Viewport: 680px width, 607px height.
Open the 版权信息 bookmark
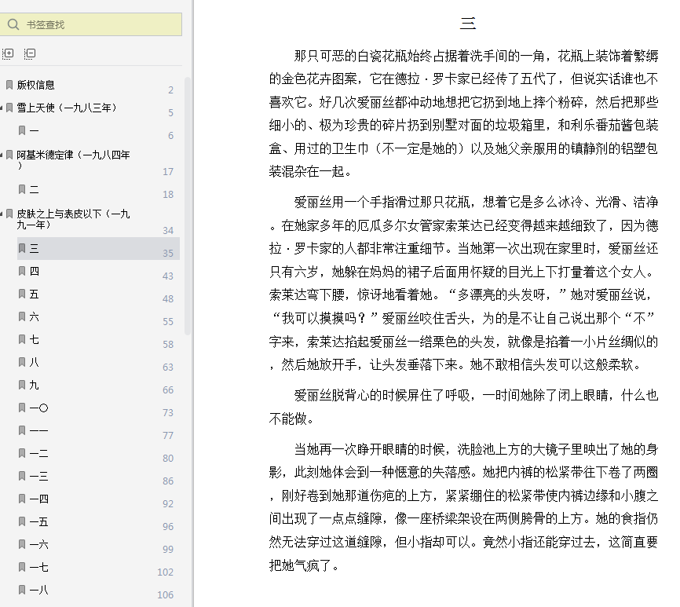tap(36, 85)
